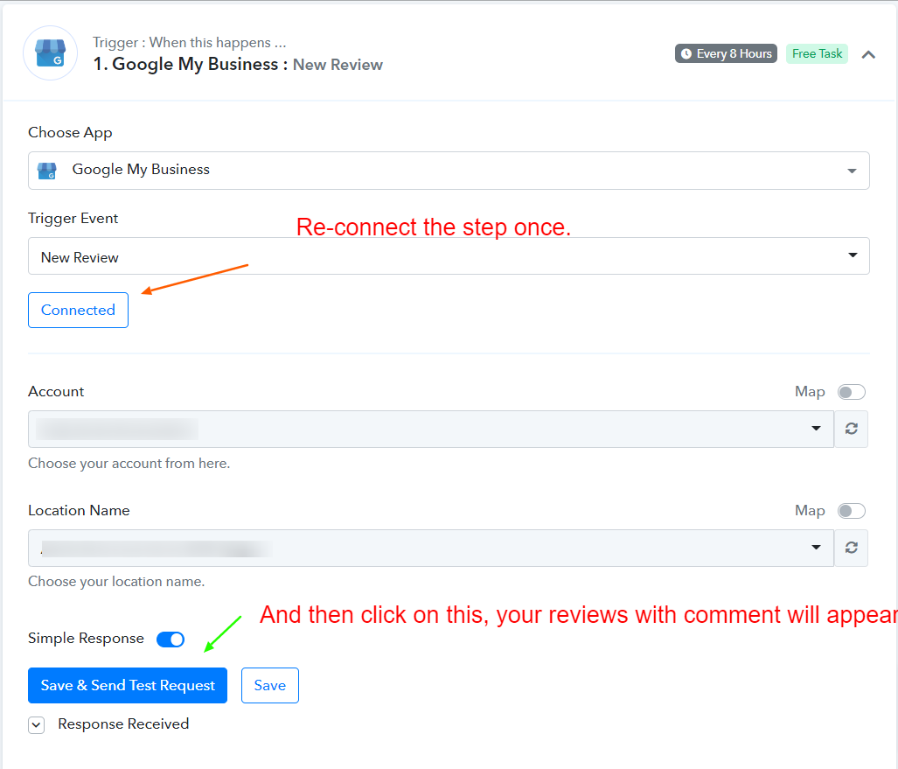
Task: Turn off the Simple Response toggle
Action: pyautogui.click(x=171, y=639)
